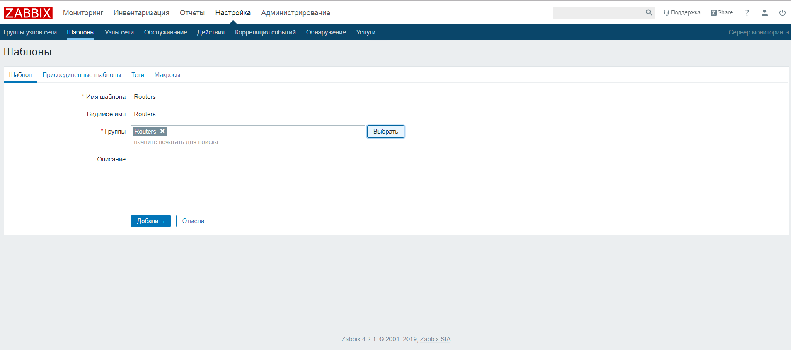
Task: Open the Поддержка support link
Action: 682,13
